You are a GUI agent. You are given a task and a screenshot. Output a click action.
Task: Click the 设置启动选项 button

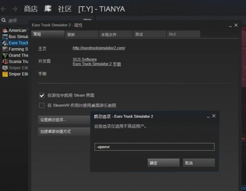pyautogui.click(x=64, y=120)
